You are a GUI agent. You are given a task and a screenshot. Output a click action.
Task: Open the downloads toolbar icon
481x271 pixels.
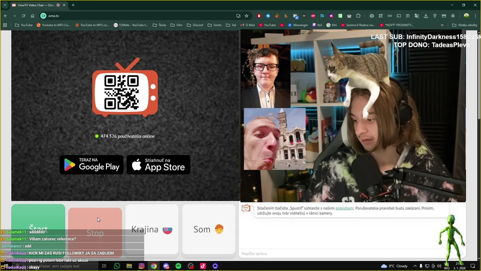click(x=426, y=16)
